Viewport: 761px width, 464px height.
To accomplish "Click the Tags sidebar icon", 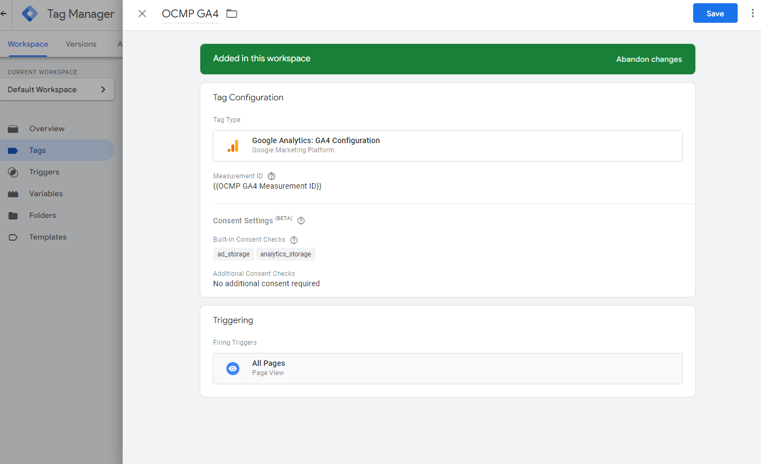I will pyautogui.click(x=13, y=151).
